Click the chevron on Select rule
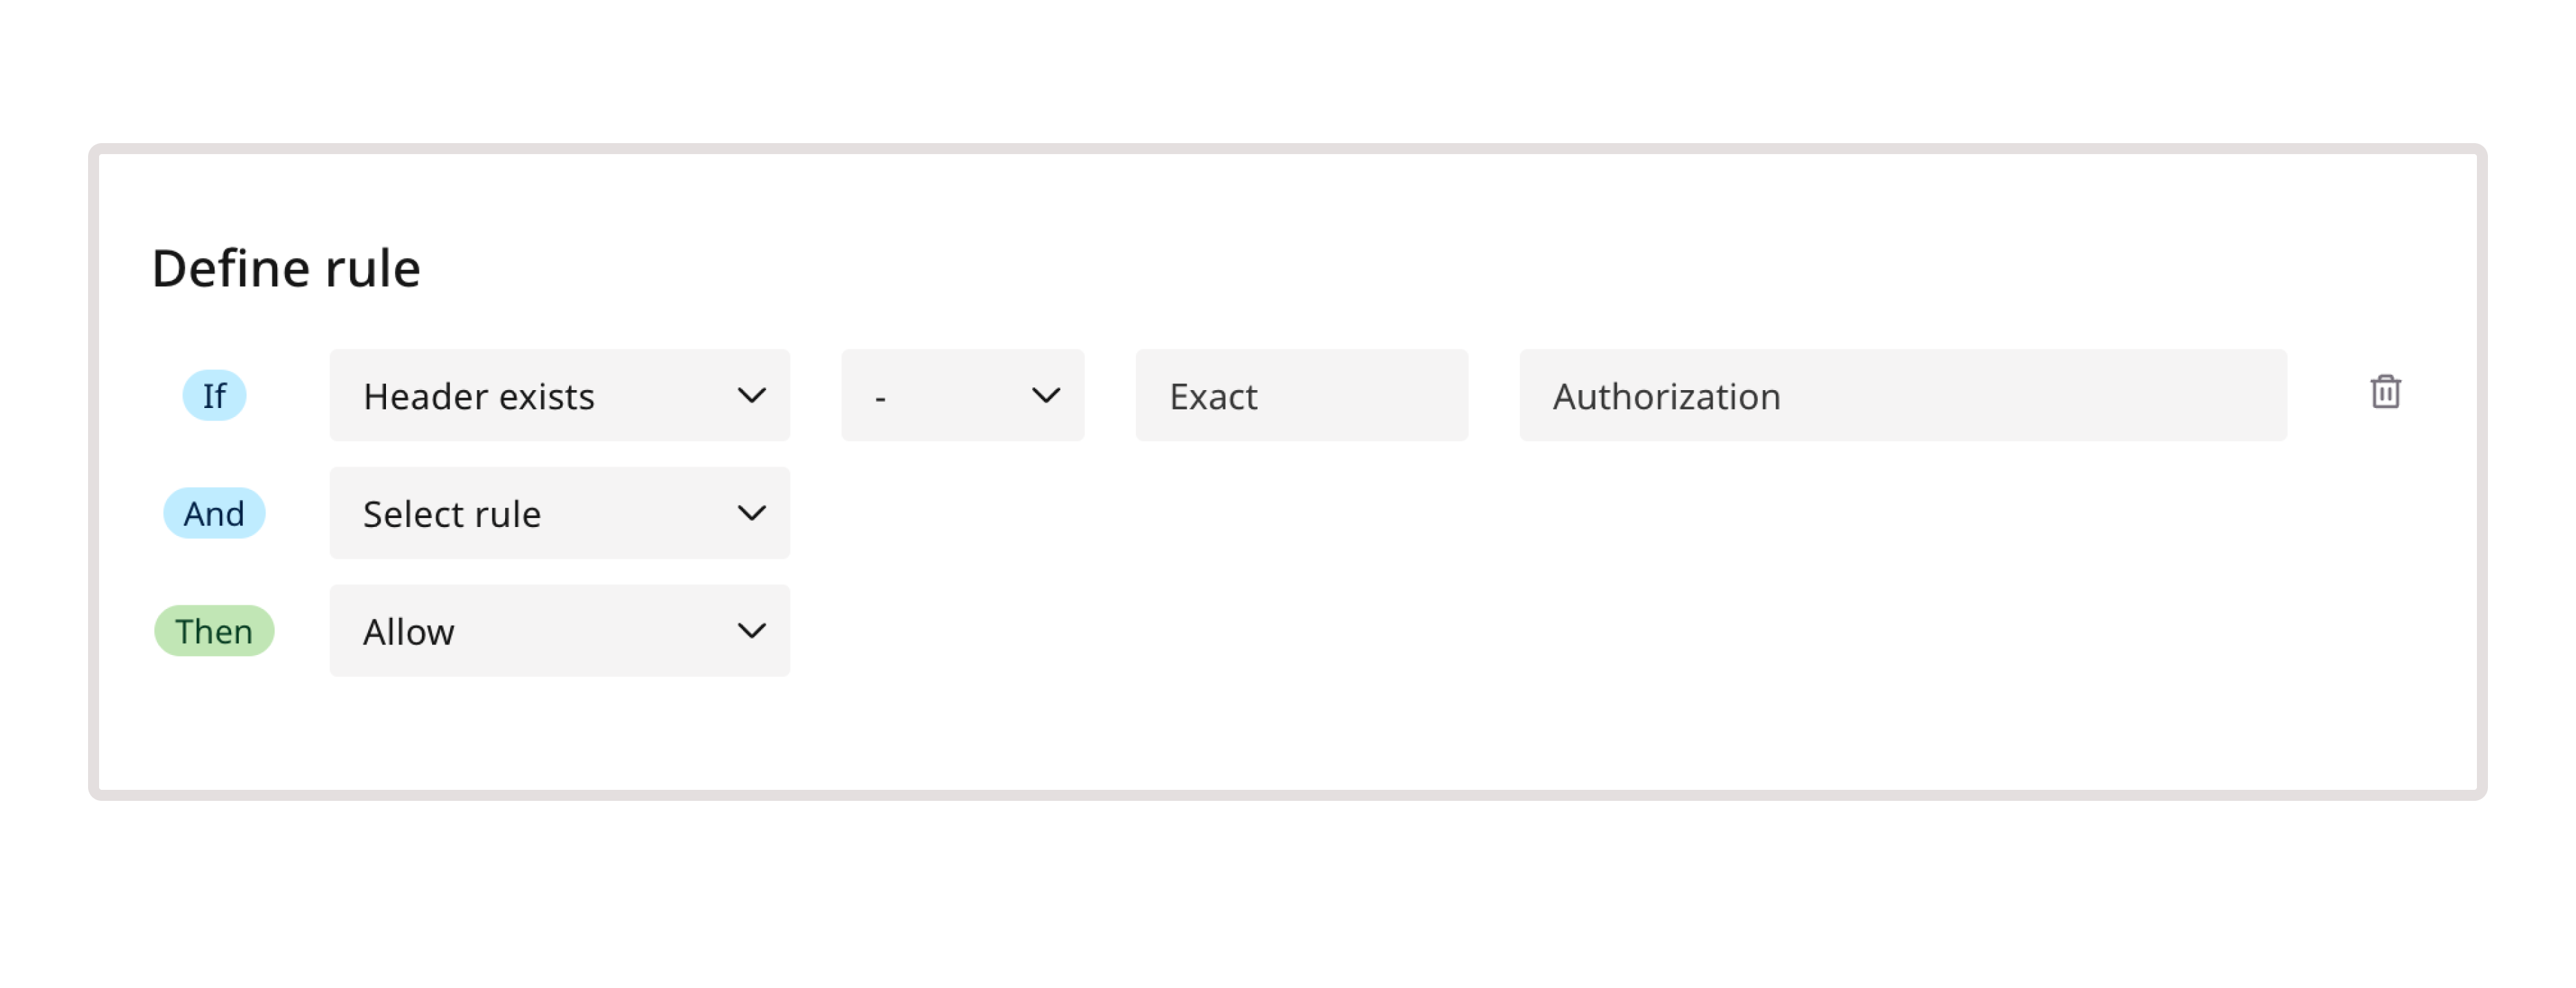The width and height of the screenshot is (2576, 988). pyautogui.click(x=752, y=513)
